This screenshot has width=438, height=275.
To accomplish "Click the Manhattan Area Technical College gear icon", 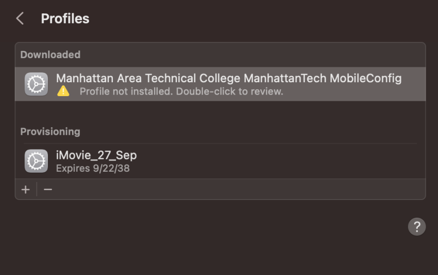I will (x=36, y=84).
